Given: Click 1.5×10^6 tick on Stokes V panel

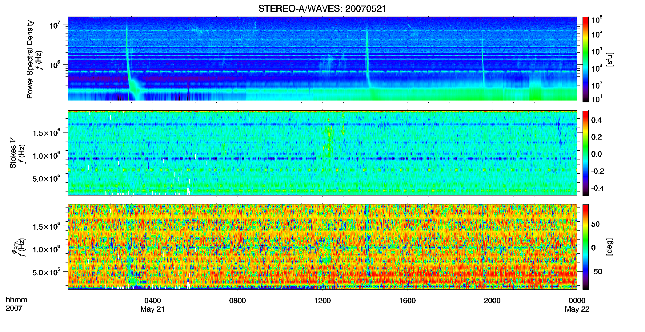Looking at the screenshot, I should [46, 133].
